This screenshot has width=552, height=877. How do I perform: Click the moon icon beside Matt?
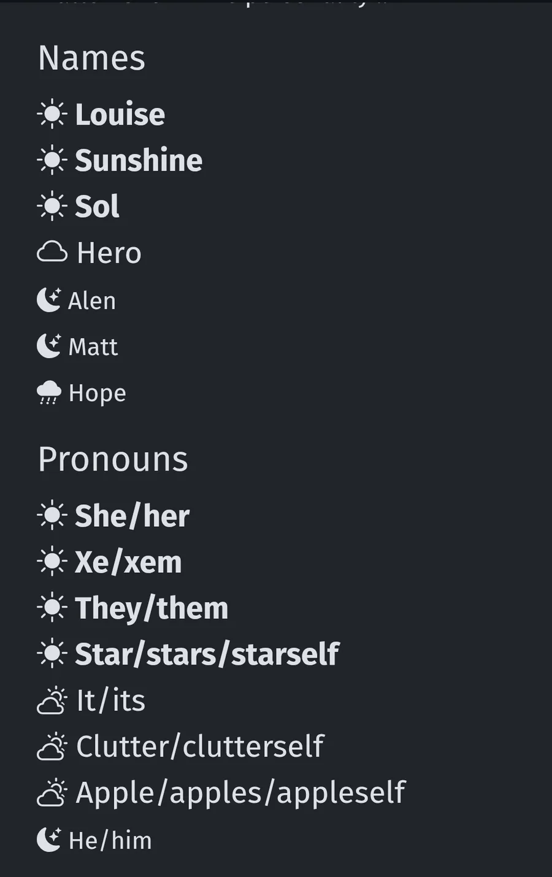[49, 346]
